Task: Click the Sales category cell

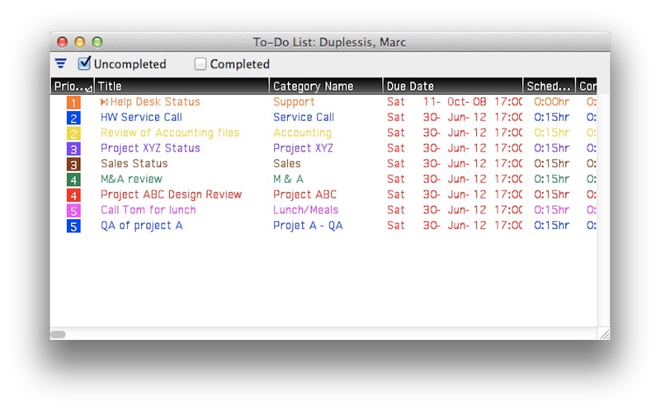Action: coord(287,163)
